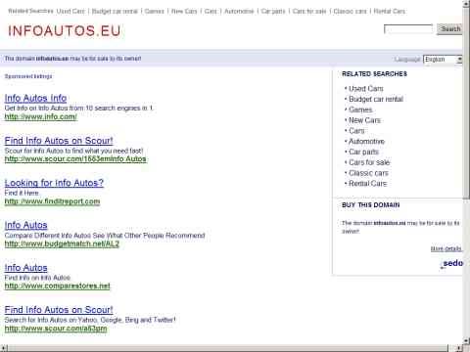The width and height of the screenshot is (470, 352).
Task: Visit the www.comparestores.net URL
Action: [x=57, y=286]
